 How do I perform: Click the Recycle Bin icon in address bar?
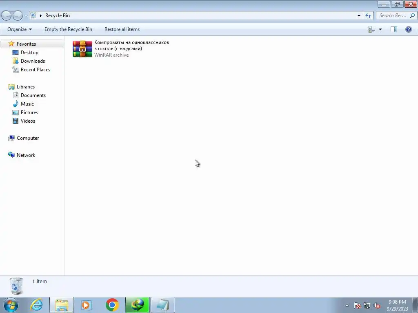33,15
